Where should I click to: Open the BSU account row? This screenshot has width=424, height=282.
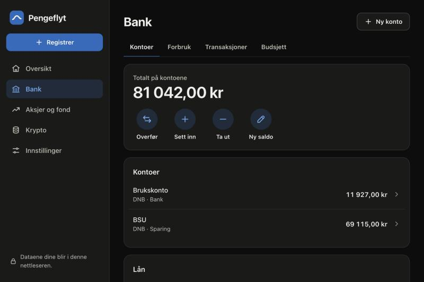(267, 224)
